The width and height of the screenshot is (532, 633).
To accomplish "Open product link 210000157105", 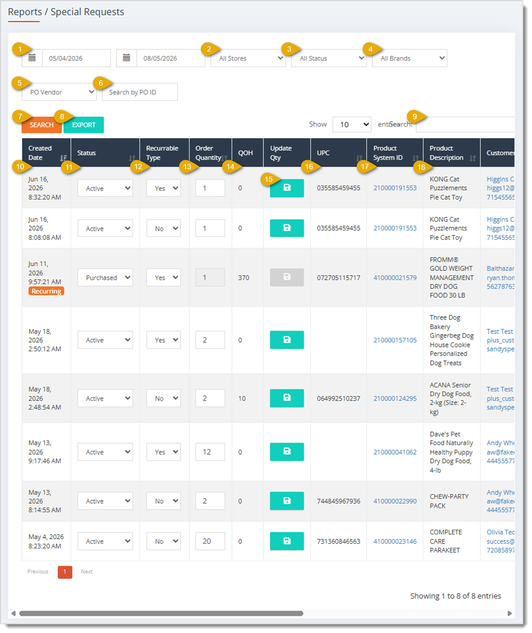I will click(x=395, y=340).
